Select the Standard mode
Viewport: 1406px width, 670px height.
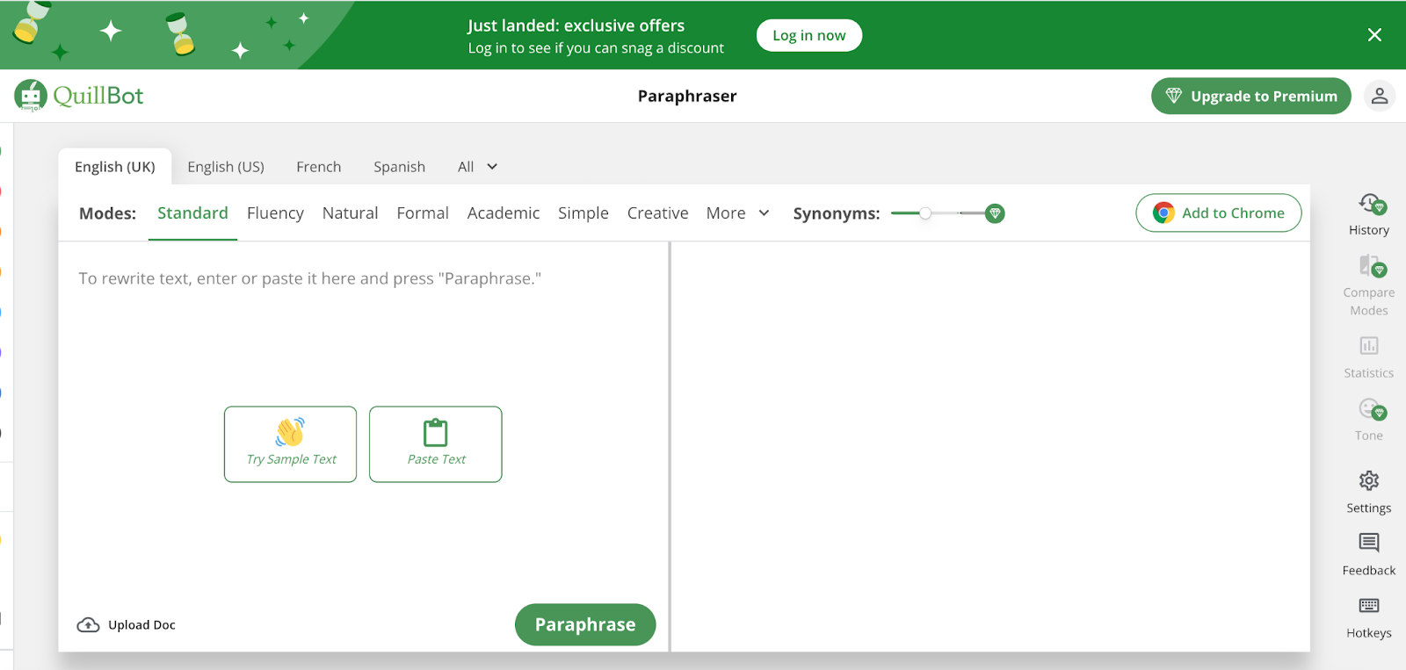pos(192,213)
